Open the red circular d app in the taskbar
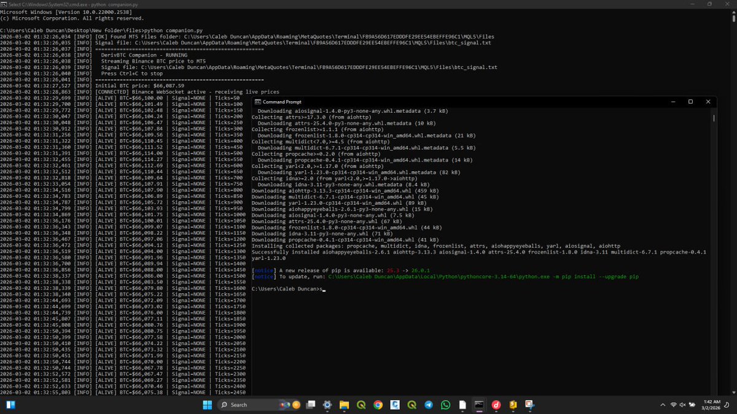The width and height of the screenshot is (737, 414). [x=496, y=405]
